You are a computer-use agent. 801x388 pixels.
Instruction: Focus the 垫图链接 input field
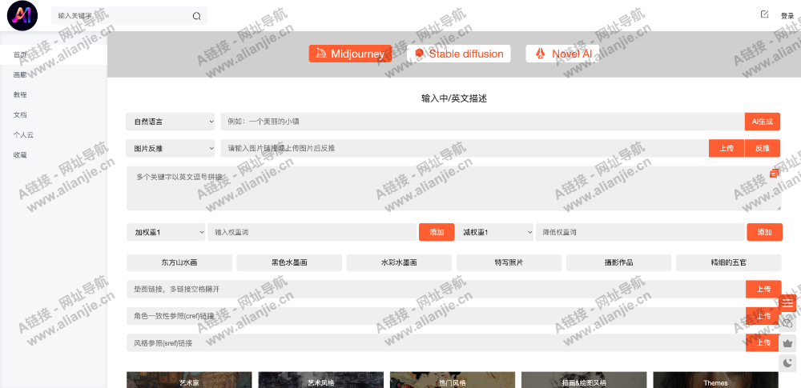click(437, 289)
